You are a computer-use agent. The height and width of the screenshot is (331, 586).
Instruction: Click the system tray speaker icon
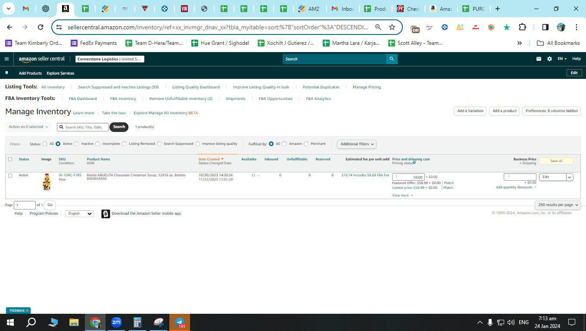point(511,322)
